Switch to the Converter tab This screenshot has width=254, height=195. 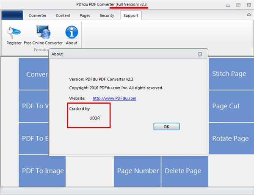(38, 16)
